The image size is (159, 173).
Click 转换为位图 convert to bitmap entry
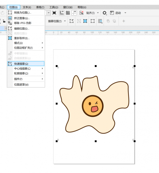tap(23, 13)
